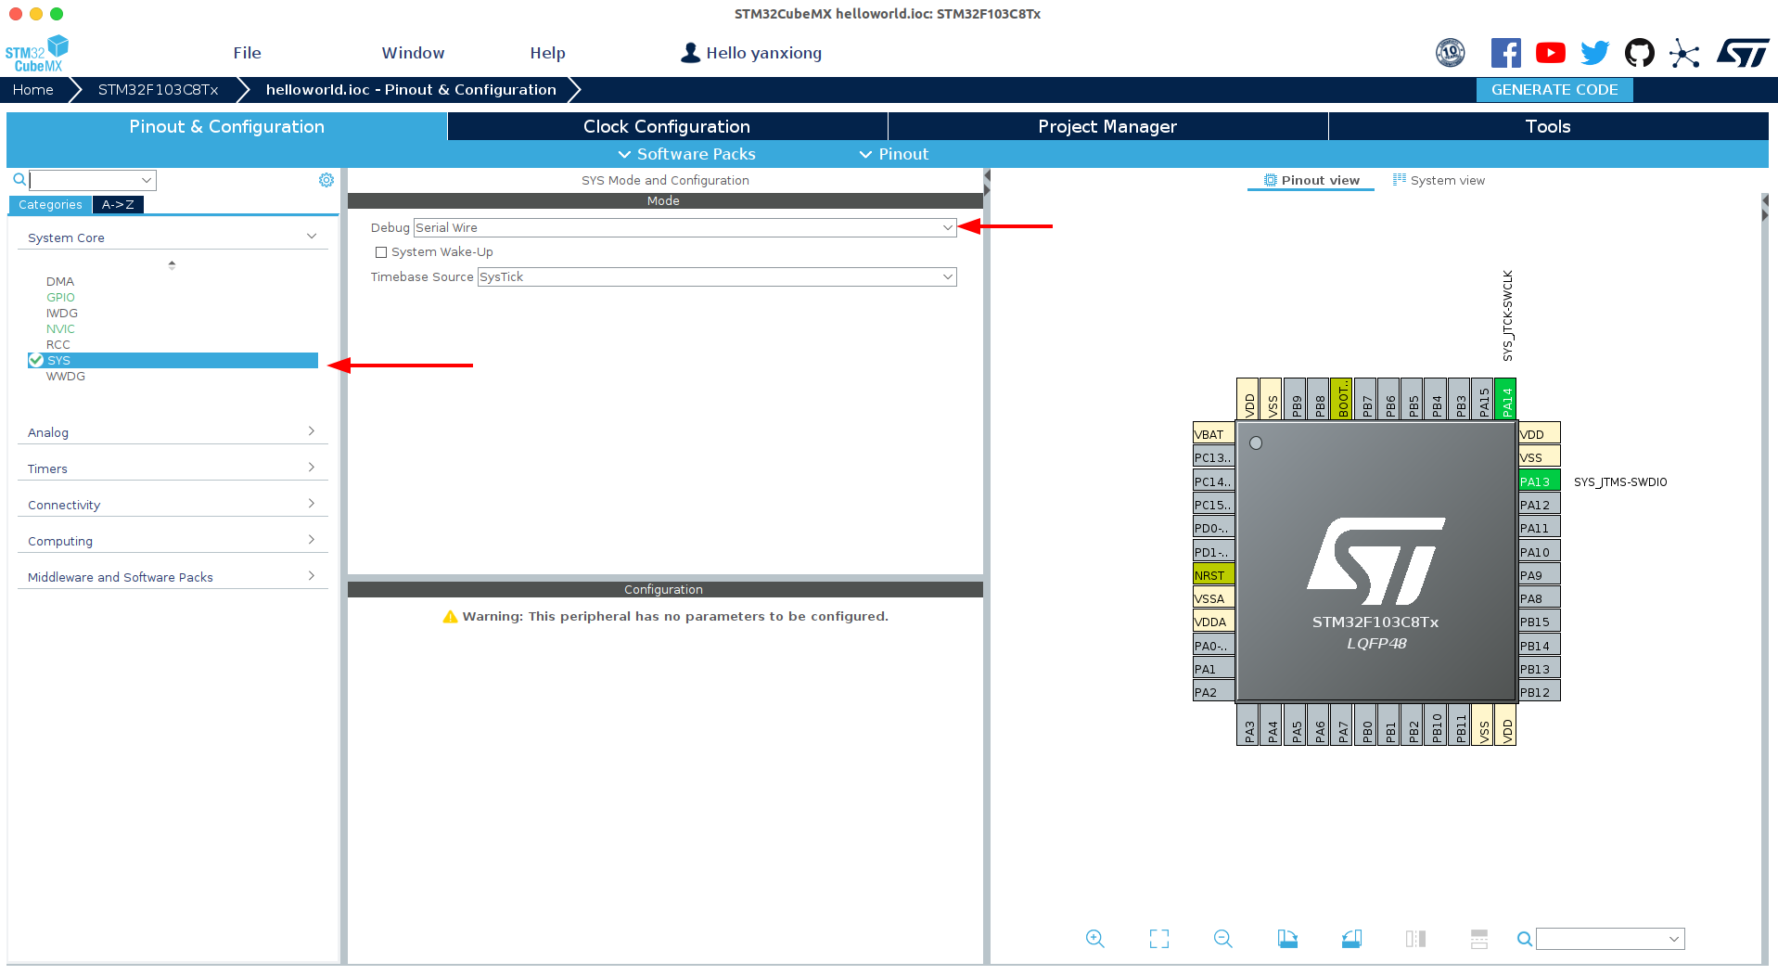Open the 10th anniversary badge icon

coord(1450,53)
